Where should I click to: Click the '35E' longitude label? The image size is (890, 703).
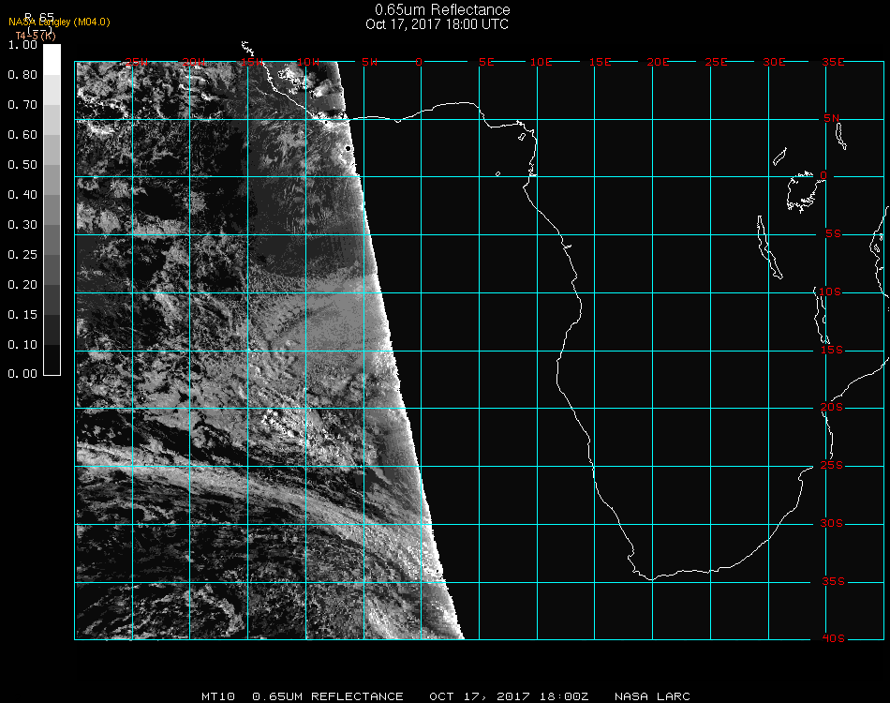(833, 62)
